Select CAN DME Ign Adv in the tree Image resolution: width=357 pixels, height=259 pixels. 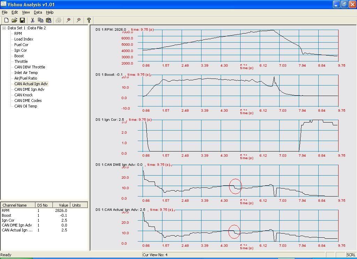click(x=29, y=89)
